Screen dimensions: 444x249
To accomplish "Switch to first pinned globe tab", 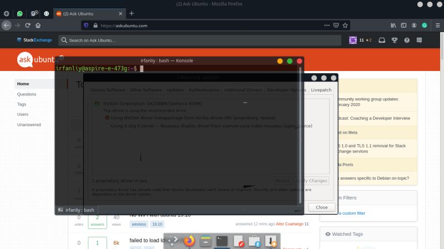I will click(x=7, y=13).
